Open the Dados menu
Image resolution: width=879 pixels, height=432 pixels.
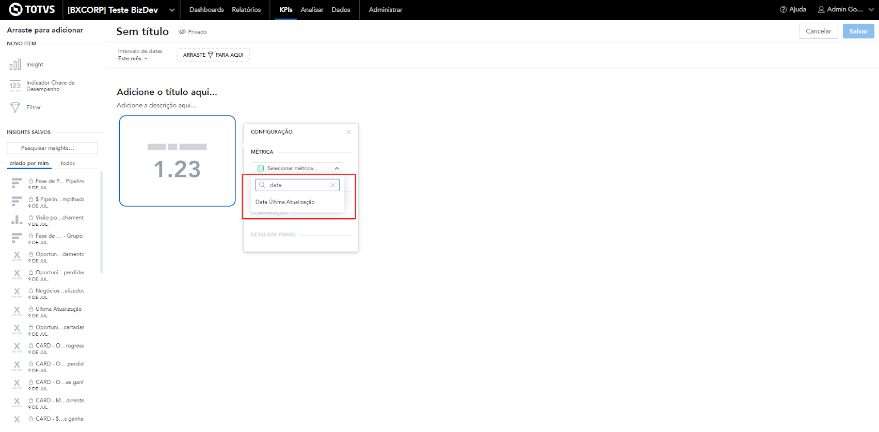(x=341, y=10)
